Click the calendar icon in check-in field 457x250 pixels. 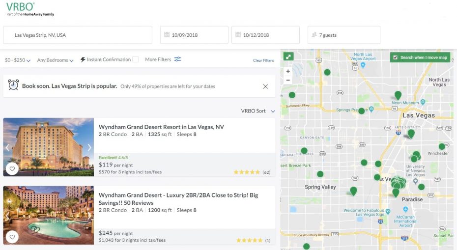pyautogui.click(x=167, y=35)
